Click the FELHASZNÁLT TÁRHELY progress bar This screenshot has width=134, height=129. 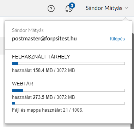pos(68,63)
